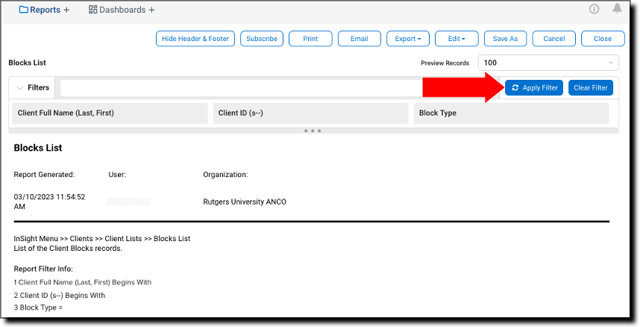
Task: Collapse the Filters section chevron
Action: pyautogui.click(x=19, y=88)
